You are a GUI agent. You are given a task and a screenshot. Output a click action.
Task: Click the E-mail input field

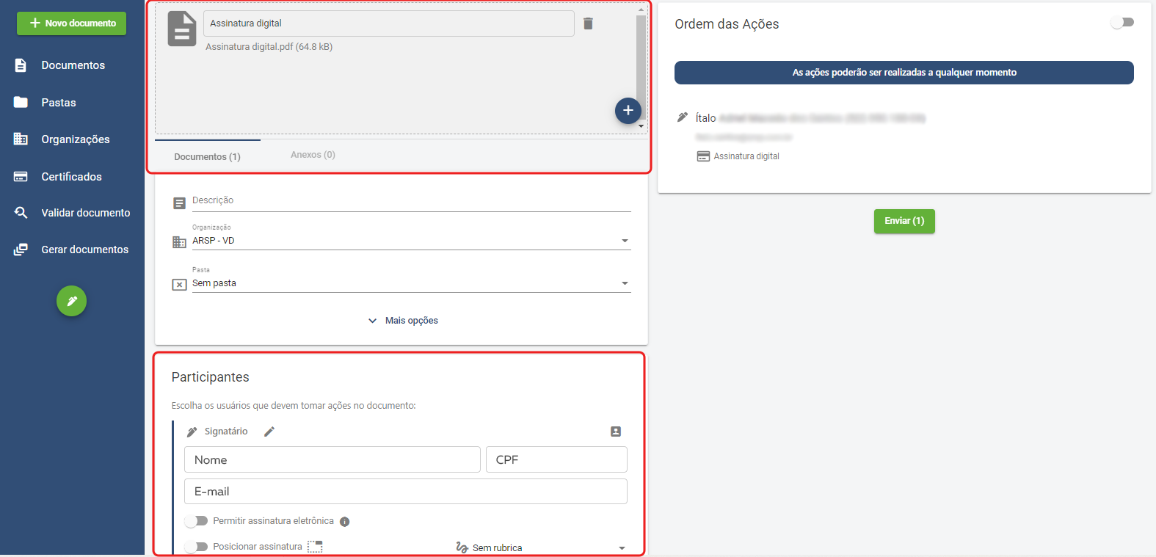(406, 492)
